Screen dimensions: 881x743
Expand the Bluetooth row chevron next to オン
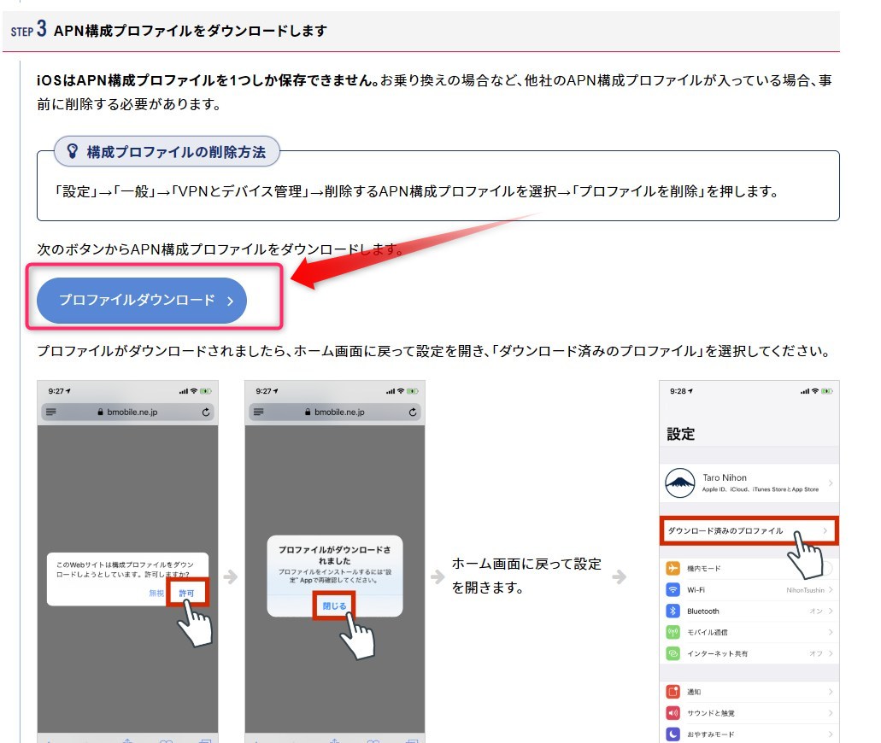pyautogui.click(x=831, y=611)
